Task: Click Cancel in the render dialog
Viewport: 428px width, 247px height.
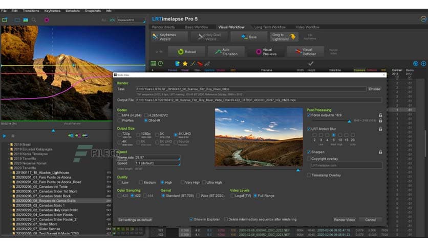Action: (371, 220)
